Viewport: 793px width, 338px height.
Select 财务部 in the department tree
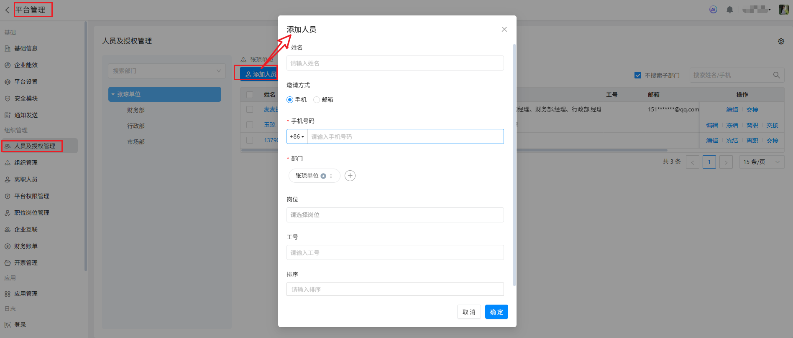[x=136, y=110]
